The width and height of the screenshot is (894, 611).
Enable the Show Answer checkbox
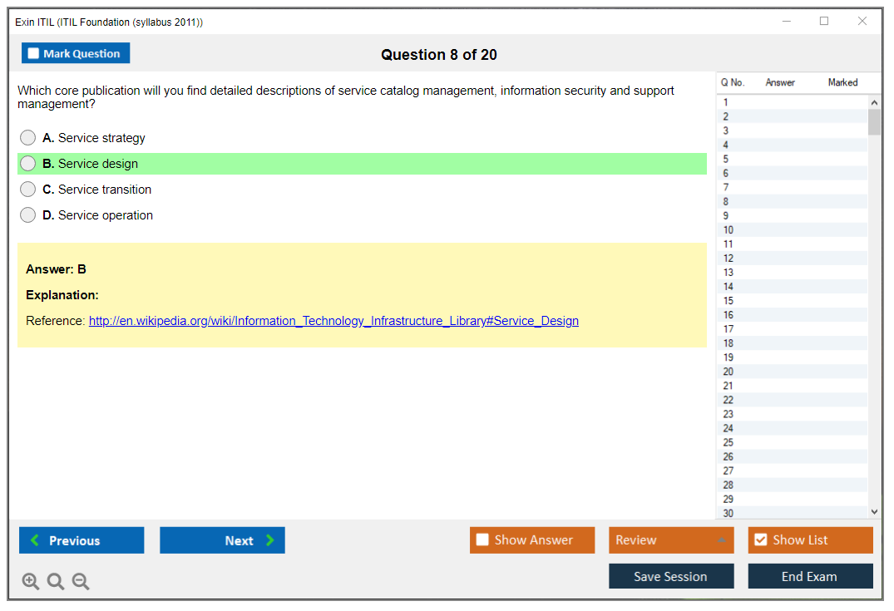[483, 540]
